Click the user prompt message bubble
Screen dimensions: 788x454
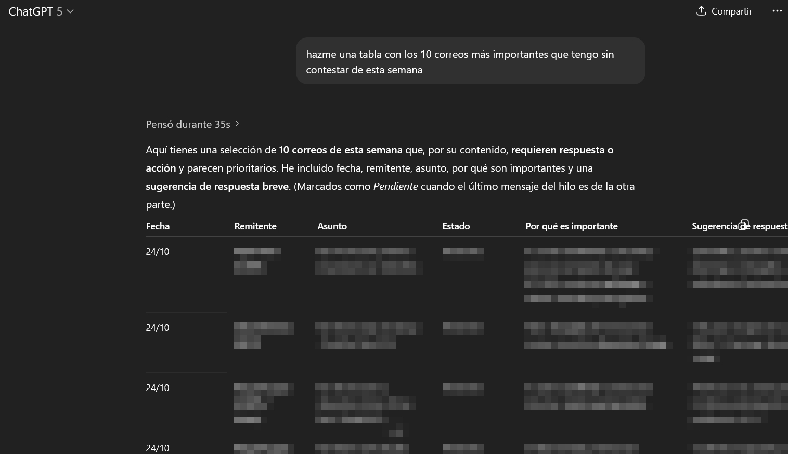tap(470, 61)
